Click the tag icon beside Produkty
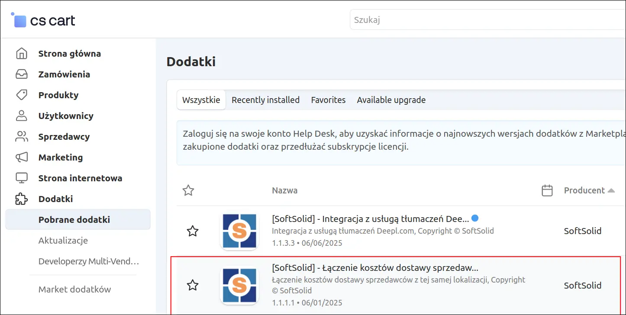Image resolution: width=626 pixels, height=315 pixels. pos(22,95)
